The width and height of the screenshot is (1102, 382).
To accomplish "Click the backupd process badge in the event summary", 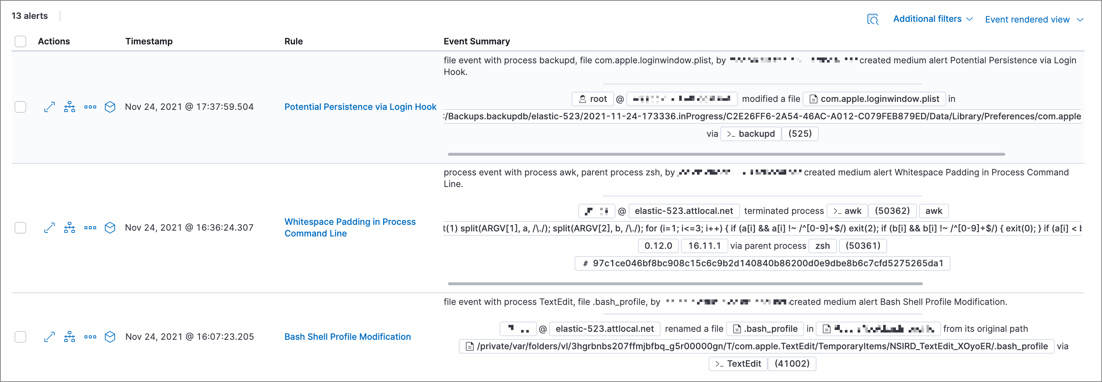I will pyautogui.click(x=750, y=133).
